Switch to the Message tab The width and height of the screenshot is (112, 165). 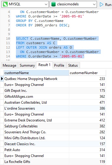coord(9,65)
